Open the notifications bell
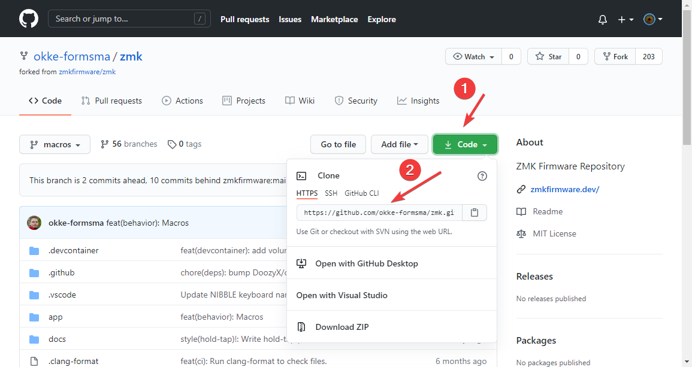This screenshot has height=367, width=692. click(x=603, y=20)
